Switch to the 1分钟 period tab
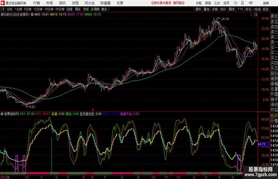Image resolution: width=278 pixels, height=179 pixels. (18, 9)
